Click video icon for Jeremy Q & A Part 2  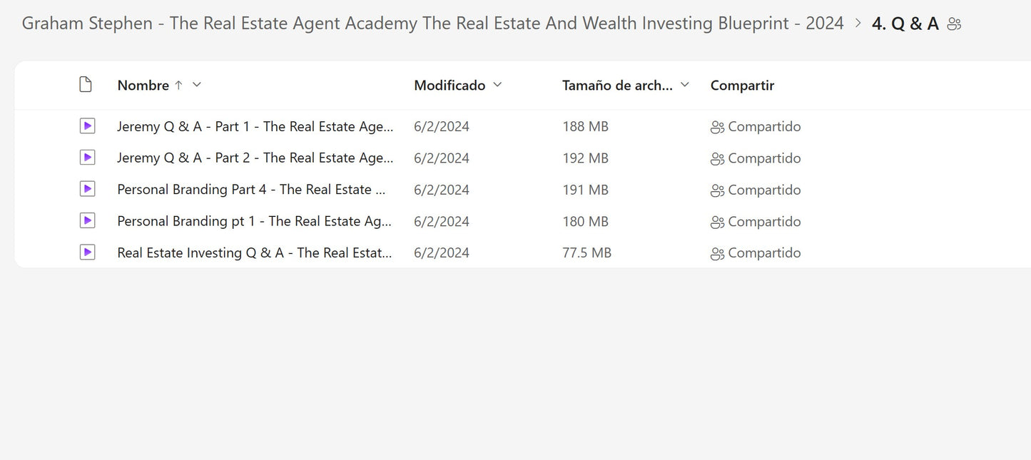(87, 158)
